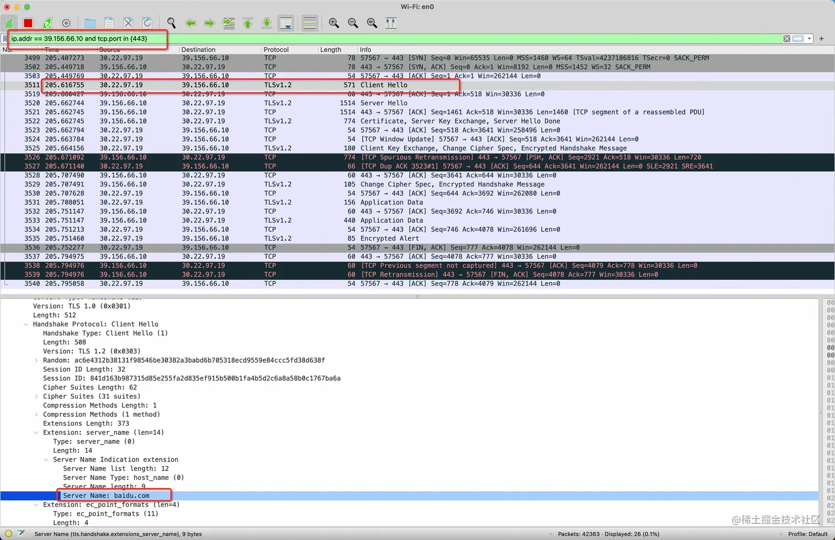Stop the running capture (red square)
Viewport: 835px width, 540px height.
(28, 23)
